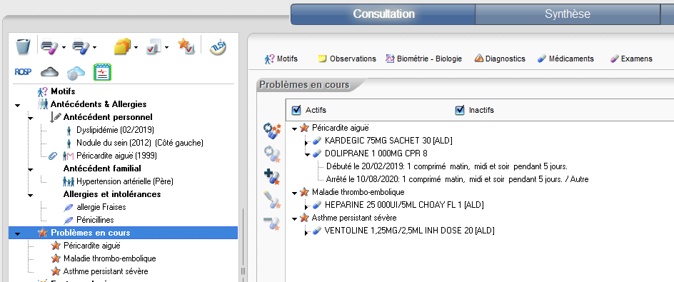Open the first printer dropdown arrow
The image size is (674, 282).
pyautogui.click(x=64, y=47)
